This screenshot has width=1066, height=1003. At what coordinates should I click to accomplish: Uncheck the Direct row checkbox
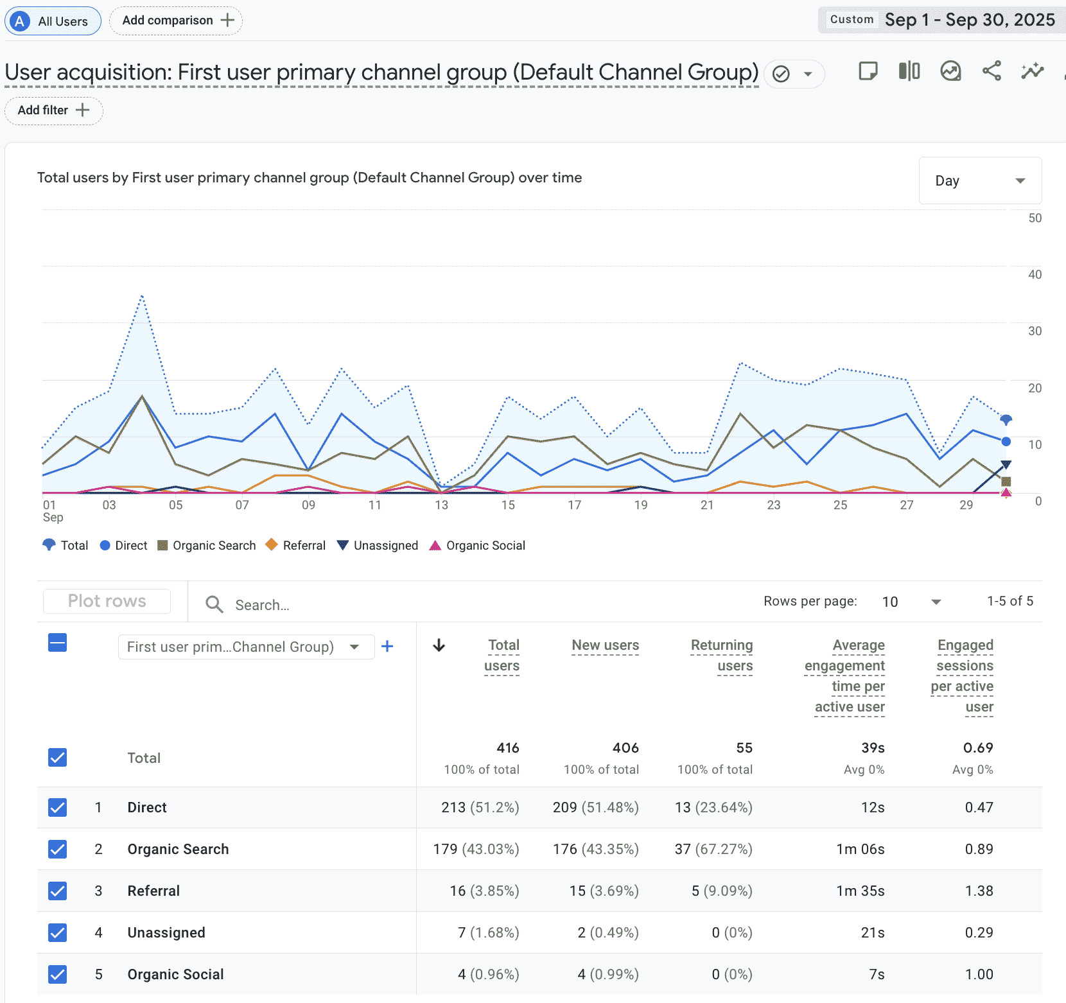58,807
